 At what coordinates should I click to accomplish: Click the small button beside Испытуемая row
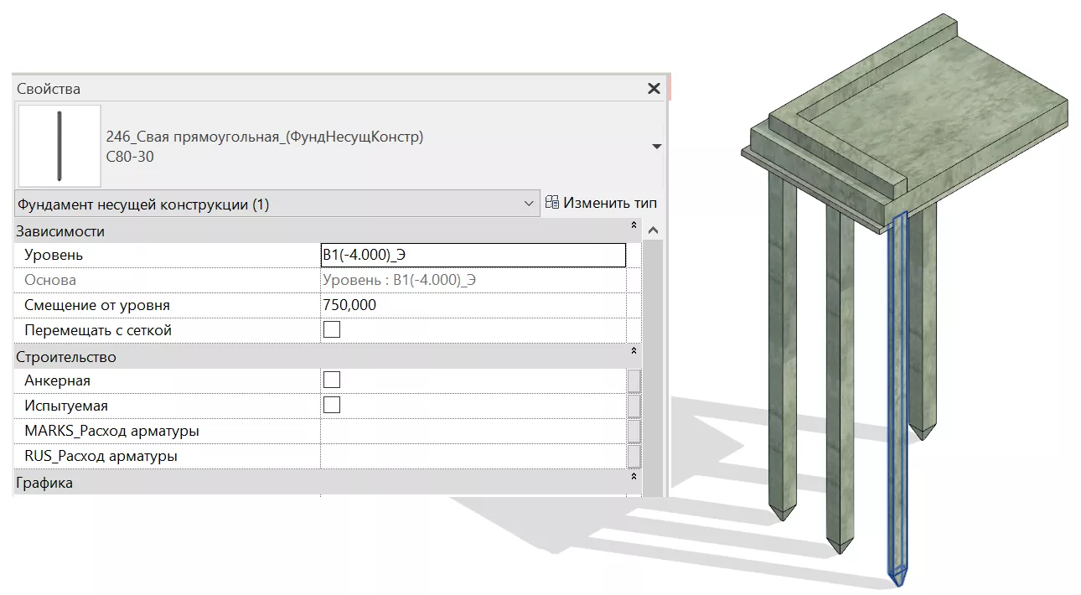click(634, 406)
